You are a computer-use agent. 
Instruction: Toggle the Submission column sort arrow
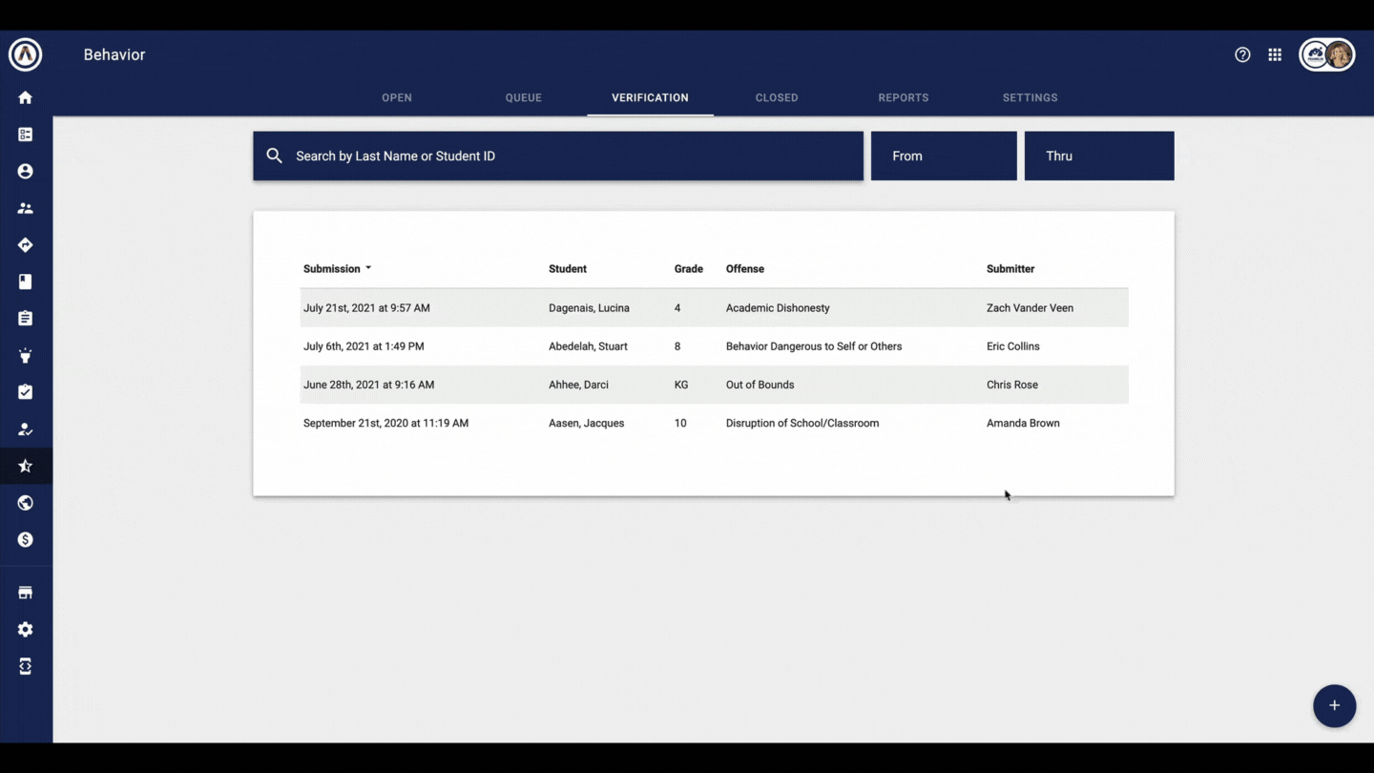368,269
